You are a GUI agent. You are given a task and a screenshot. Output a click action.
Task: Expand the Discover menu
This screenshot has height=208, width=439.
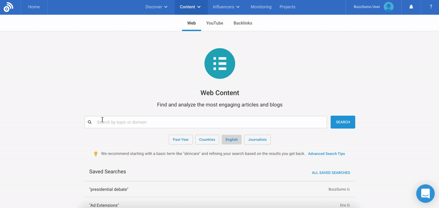click(x=156, y=7)
